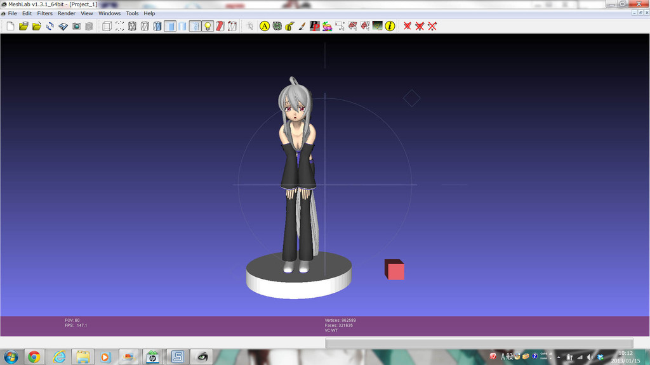Screen dimensions: 650x365
Task: Toggle the Light on/off bulb
Action: point(208,27)
